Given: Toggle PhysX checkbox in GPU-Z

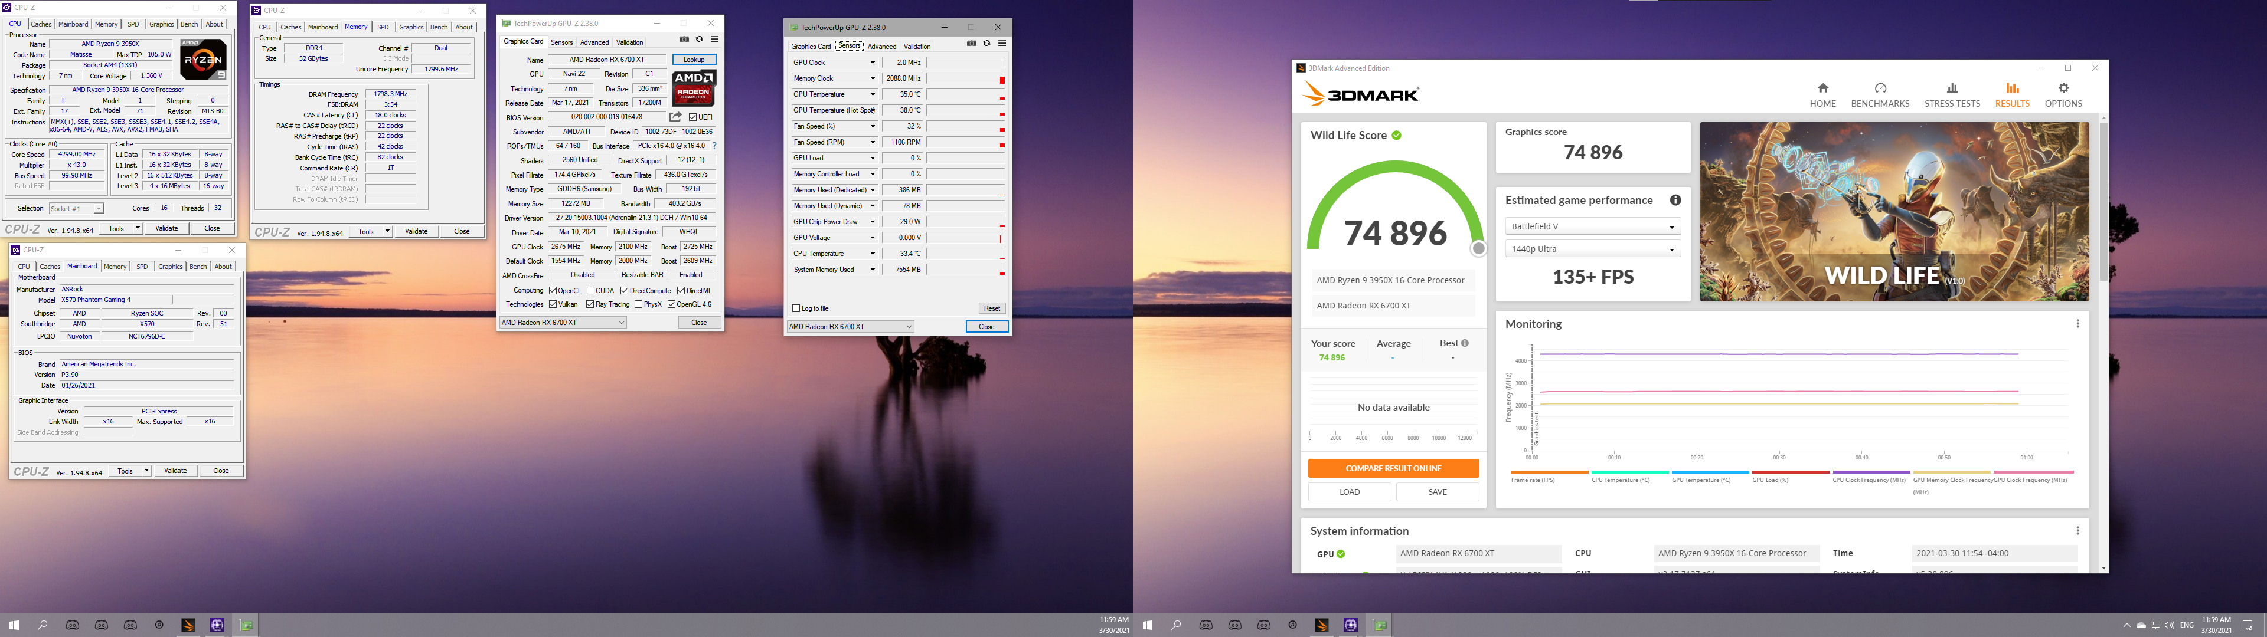Looking at the screenshot, I should [638, 304].
